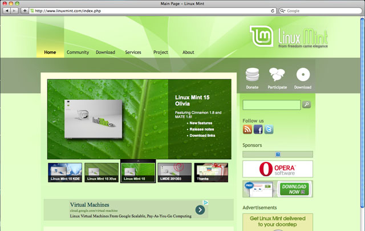The width and height of the screenshot is (365, 231).
Task: Open the Download navigation menu
Action: pos(106,52)
